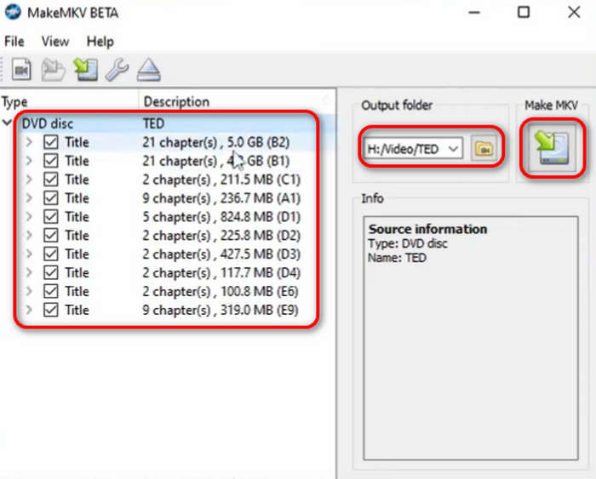The image size is (596, 479).
Task: Click the Open video file toolbar icon
Action: [21, 69]
